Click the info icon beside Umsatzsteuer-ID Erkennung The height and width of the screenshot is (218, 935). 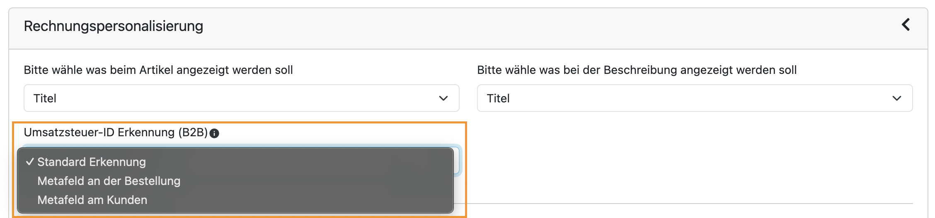pos(214,133)
